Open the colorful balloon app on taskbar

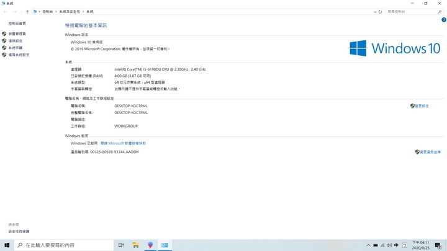150,245
